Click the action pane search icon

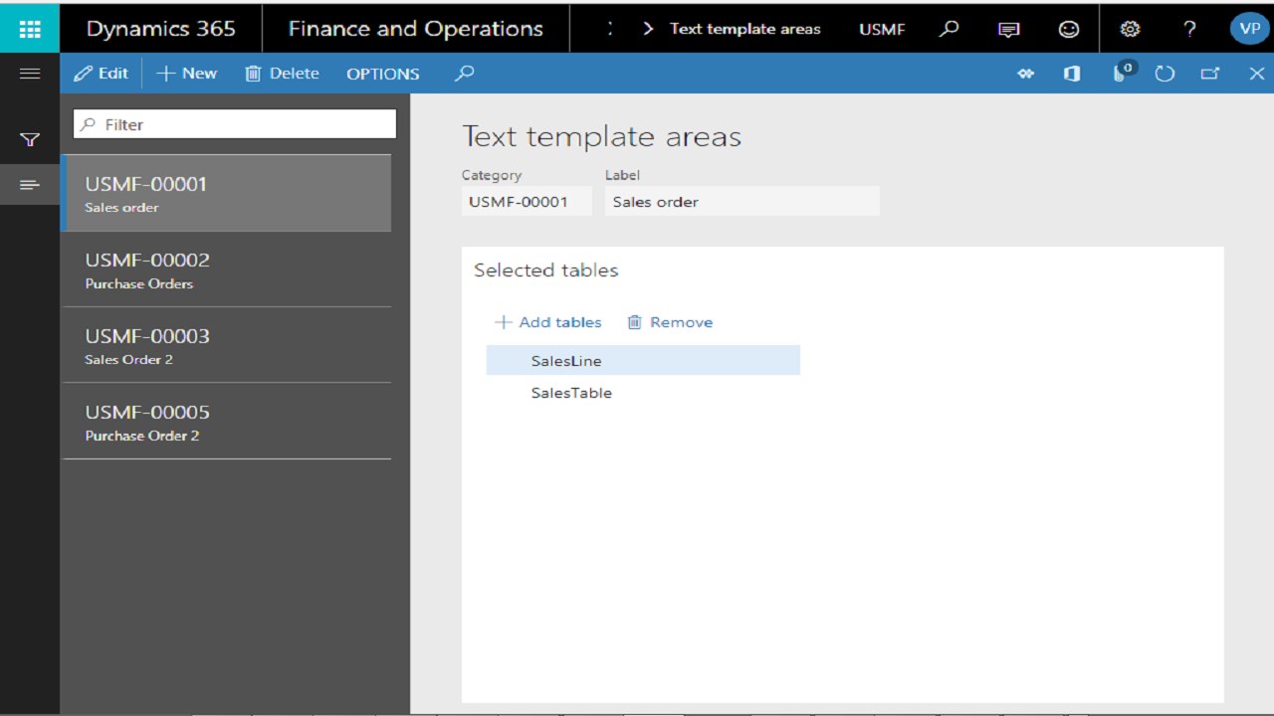[465, 74]
